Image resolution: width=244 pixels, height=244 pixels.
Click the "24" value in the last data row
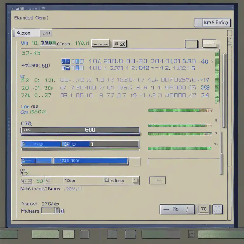pyautogui.click(x=205, y=95)
